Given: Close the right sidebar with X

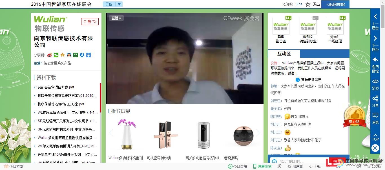Looking at the screenshot, I should tap(375, 148).
